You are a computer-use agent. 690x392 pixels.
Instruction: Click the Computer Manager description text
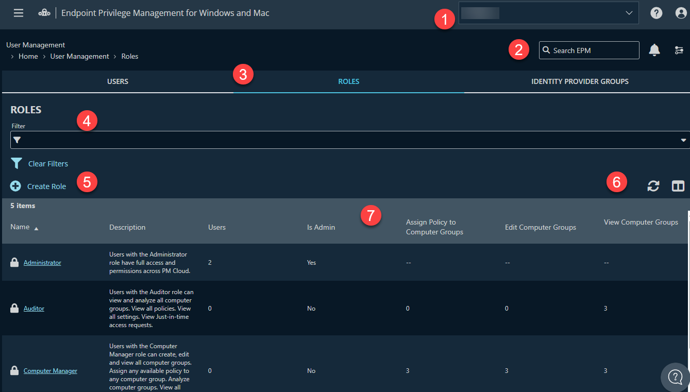point(149,367)
